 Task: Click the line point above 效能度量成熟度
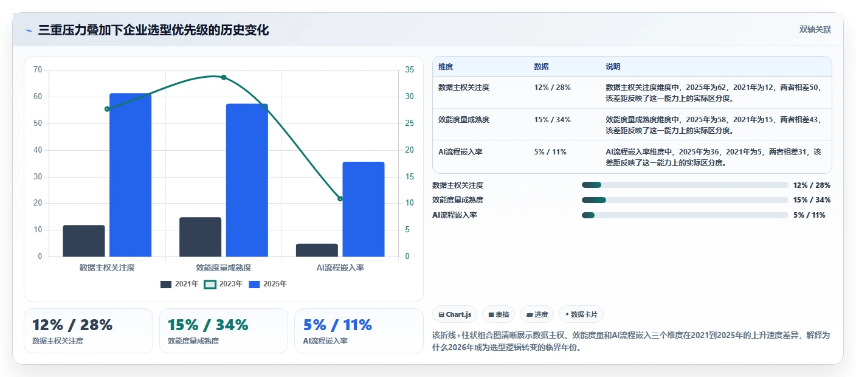(223, 77)
